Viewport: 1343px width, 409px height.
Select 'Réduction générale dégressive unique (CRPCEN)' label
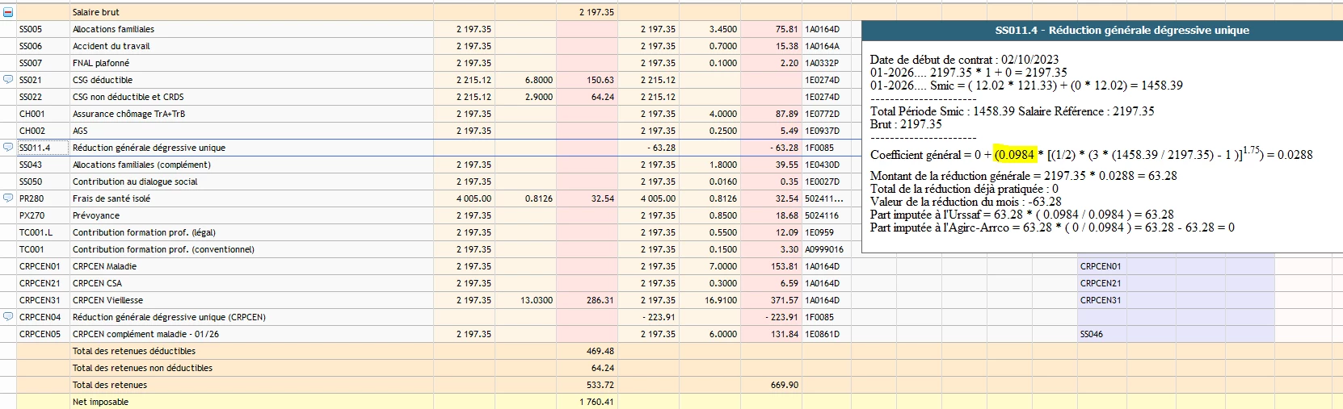169,317
